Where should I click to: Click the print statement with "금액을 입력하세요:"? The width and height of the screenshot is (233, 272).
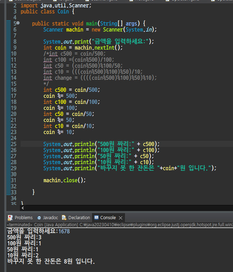click(x=98, y=41)
